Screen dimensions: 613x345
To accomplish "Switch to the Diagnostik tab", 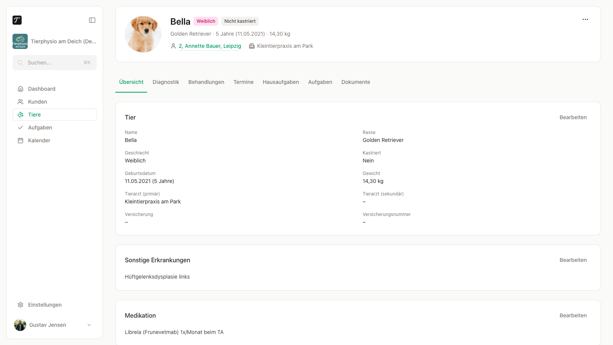I will (166, 82).
